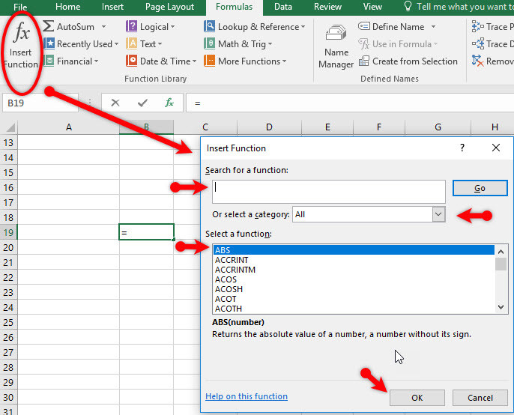
Task: Click the Search for a function box
Action: coord(329,192)
